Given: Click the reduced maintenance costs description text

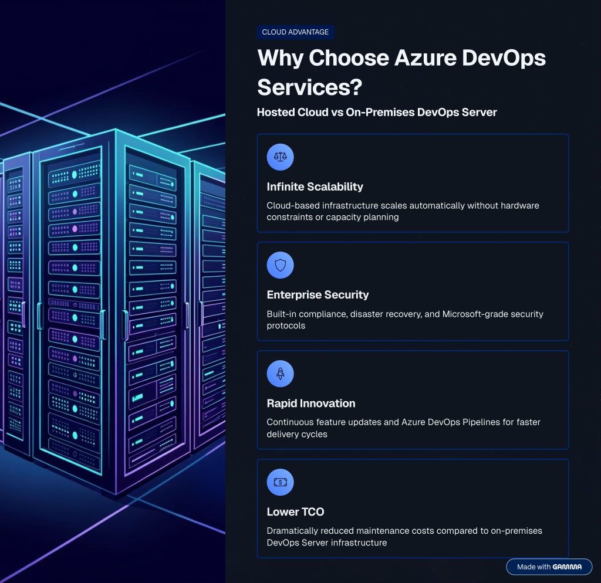Looking at the screenshot, I should 404,537.
